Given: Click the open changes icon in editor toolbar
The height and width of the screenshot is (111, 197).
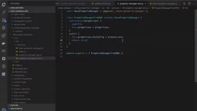Looking at the screenshot, I should tap(184, 4).
